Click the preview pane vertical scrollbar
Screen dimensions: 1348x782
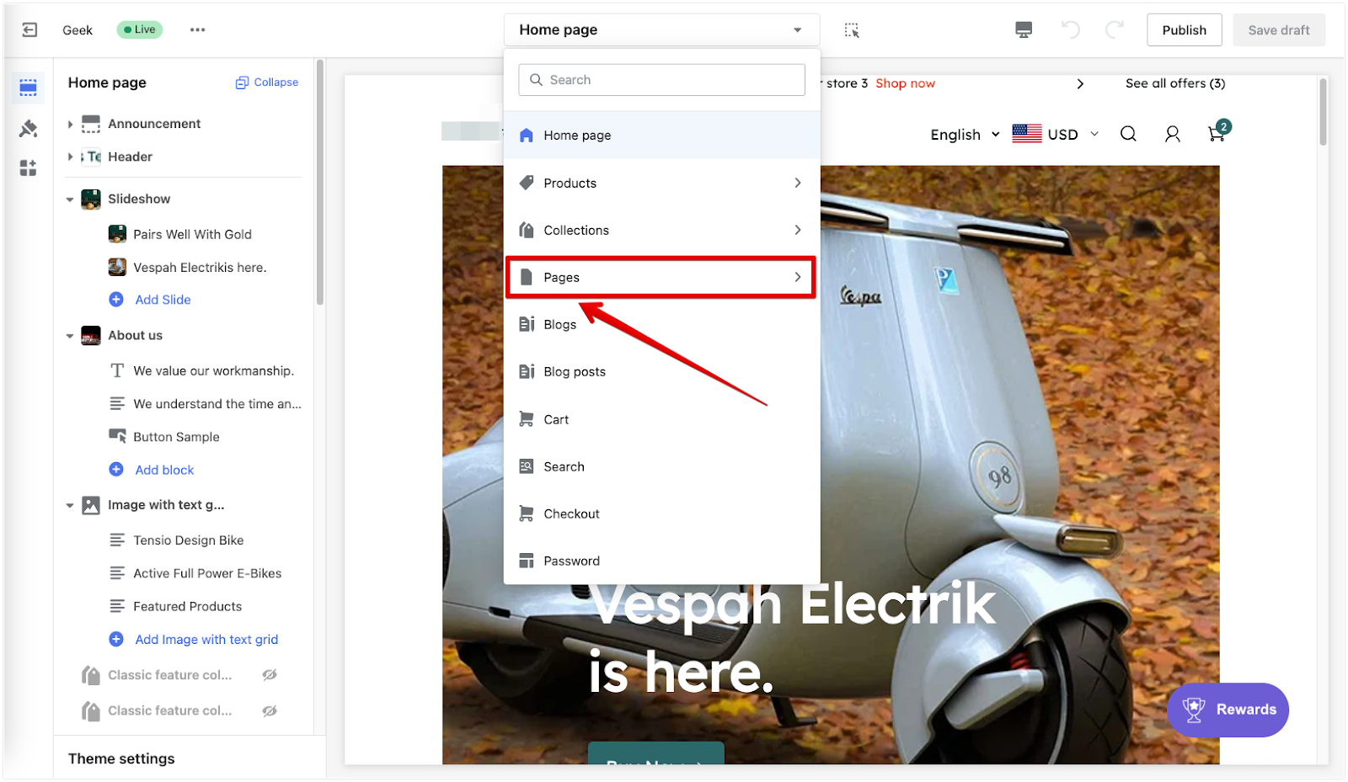pyautogui.click(x=1323, y=112)
